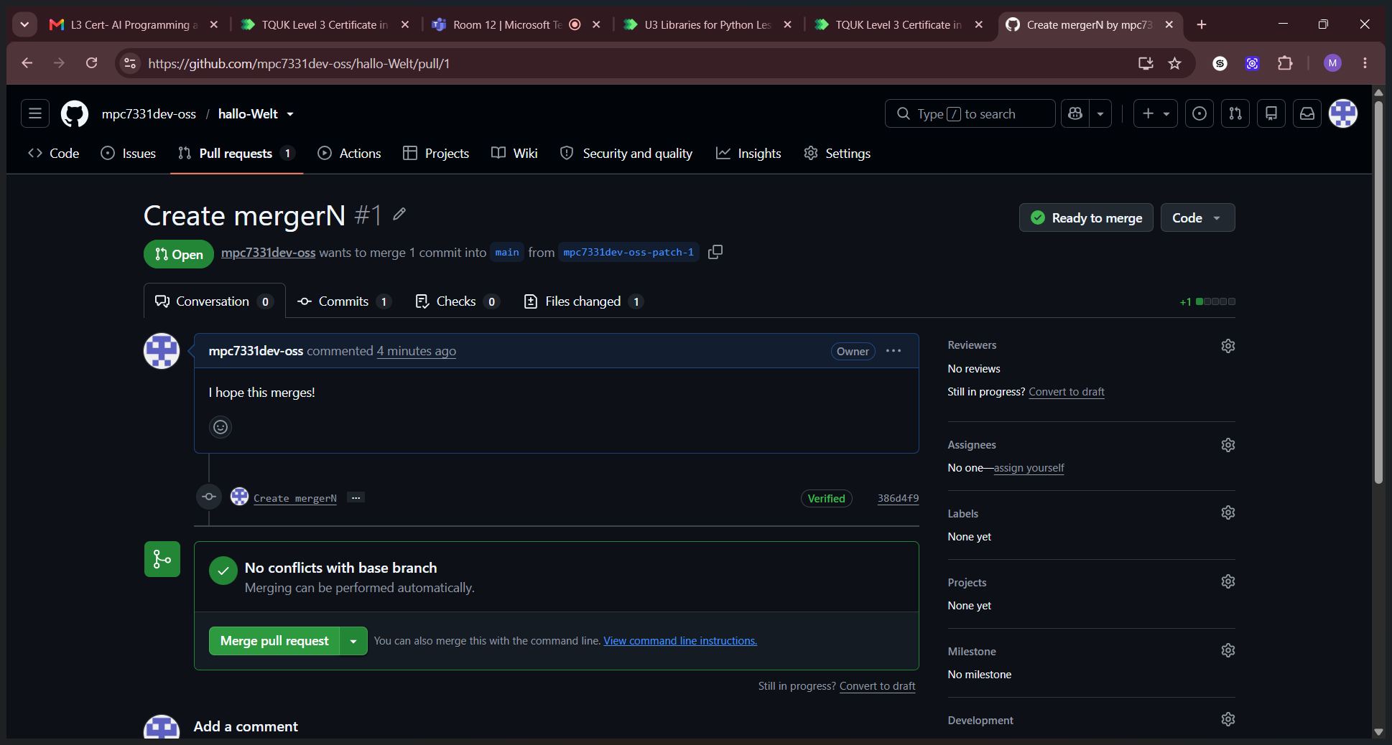Open View command line instructions link
Image resolution: width=1392 pixels, height=745 pixels.
tap(680, 641)
